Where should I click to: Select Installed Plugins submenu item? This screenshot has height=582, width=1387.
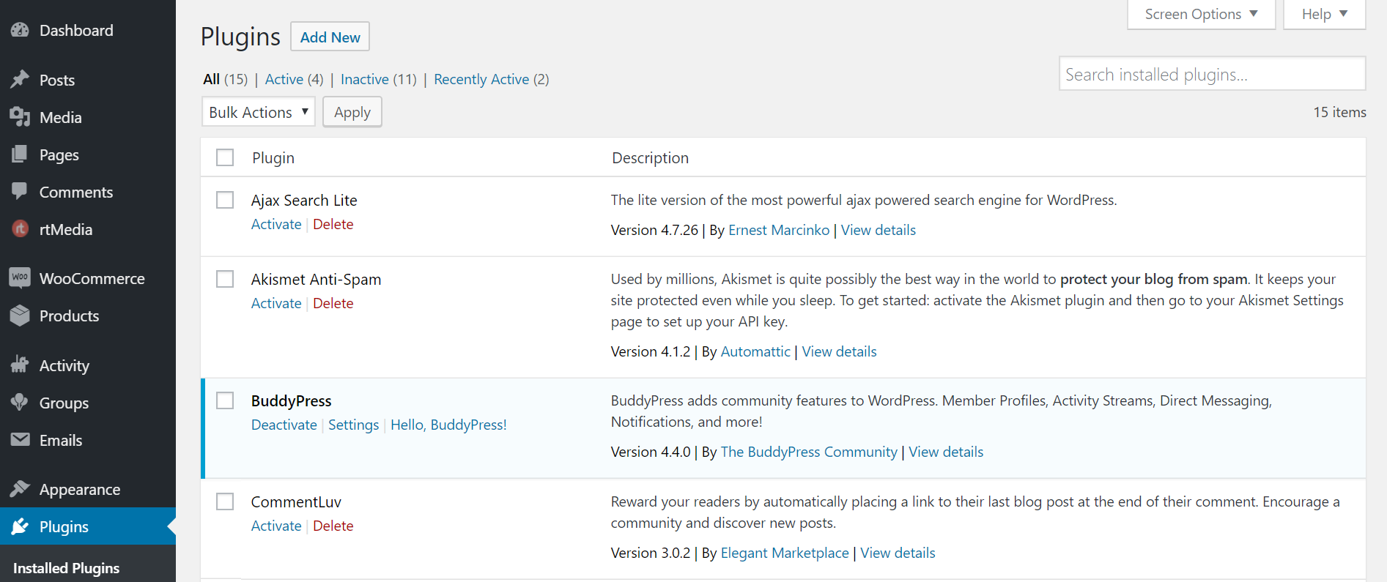point(66,568)
